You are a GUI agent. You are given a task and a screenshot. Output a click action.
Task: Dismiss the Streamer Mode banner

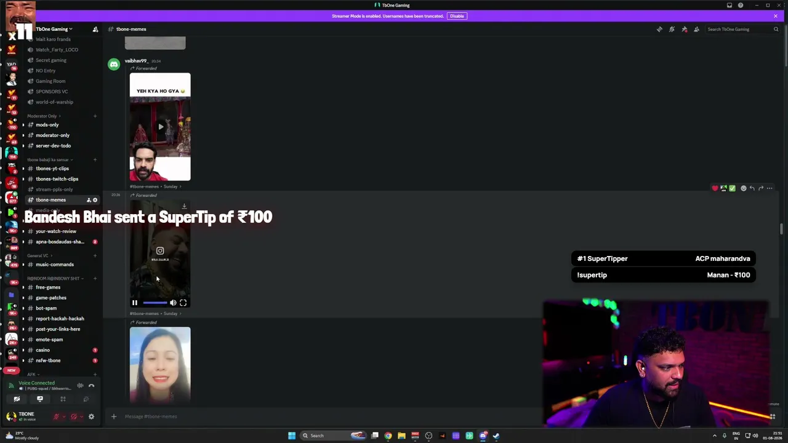(x=776, y=16)
